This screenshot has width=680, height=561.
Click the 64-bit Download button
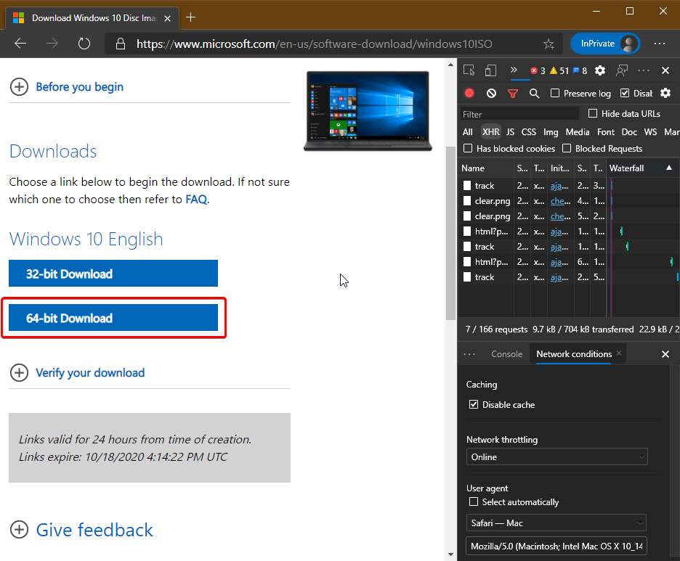[x=113, y=318]
